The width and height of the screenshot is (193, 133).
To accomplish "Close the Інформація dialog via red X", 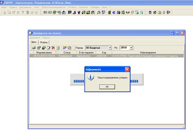I will (x=127, y=69).
